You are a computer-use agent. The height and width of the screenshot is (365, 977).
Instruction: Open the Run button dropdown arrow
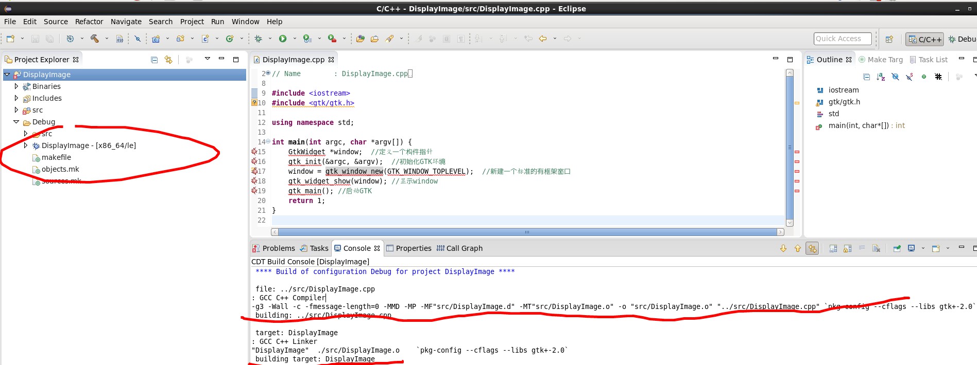[x=295, y=39]
